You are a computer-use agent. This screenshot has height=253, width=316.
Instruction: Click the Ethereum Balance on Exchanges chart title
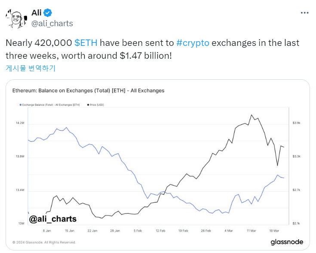pyautogui.click(x=88, y=90)
